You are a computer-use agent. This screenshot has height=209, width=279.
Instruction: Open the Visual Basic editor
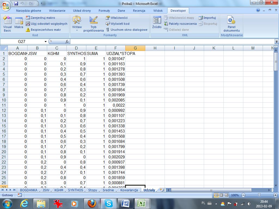7,24
